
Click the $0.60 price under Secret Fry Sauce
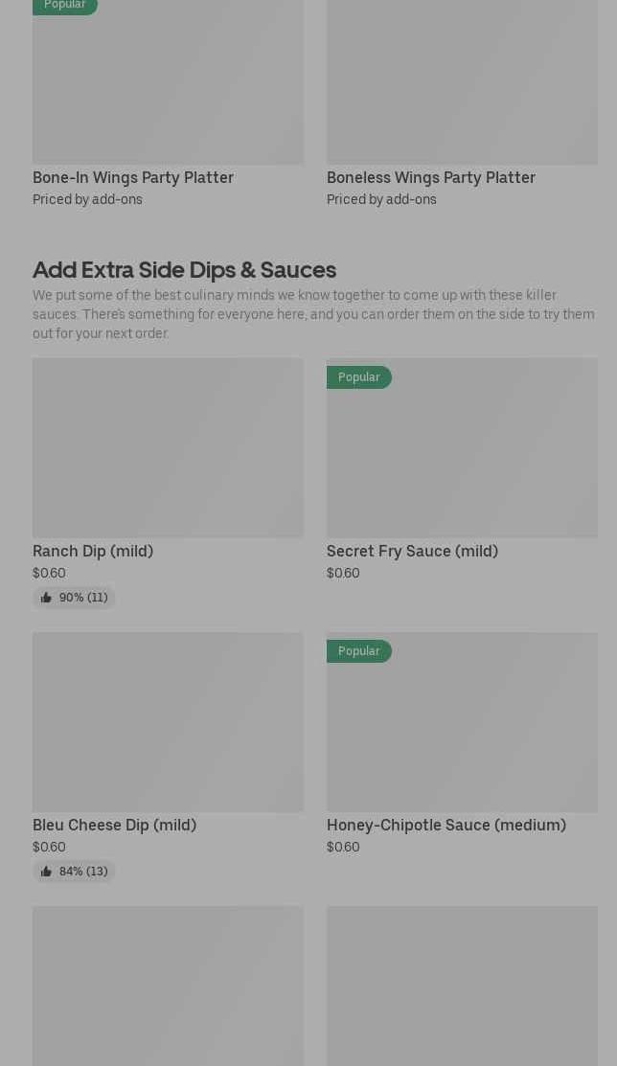coord(343,573)
